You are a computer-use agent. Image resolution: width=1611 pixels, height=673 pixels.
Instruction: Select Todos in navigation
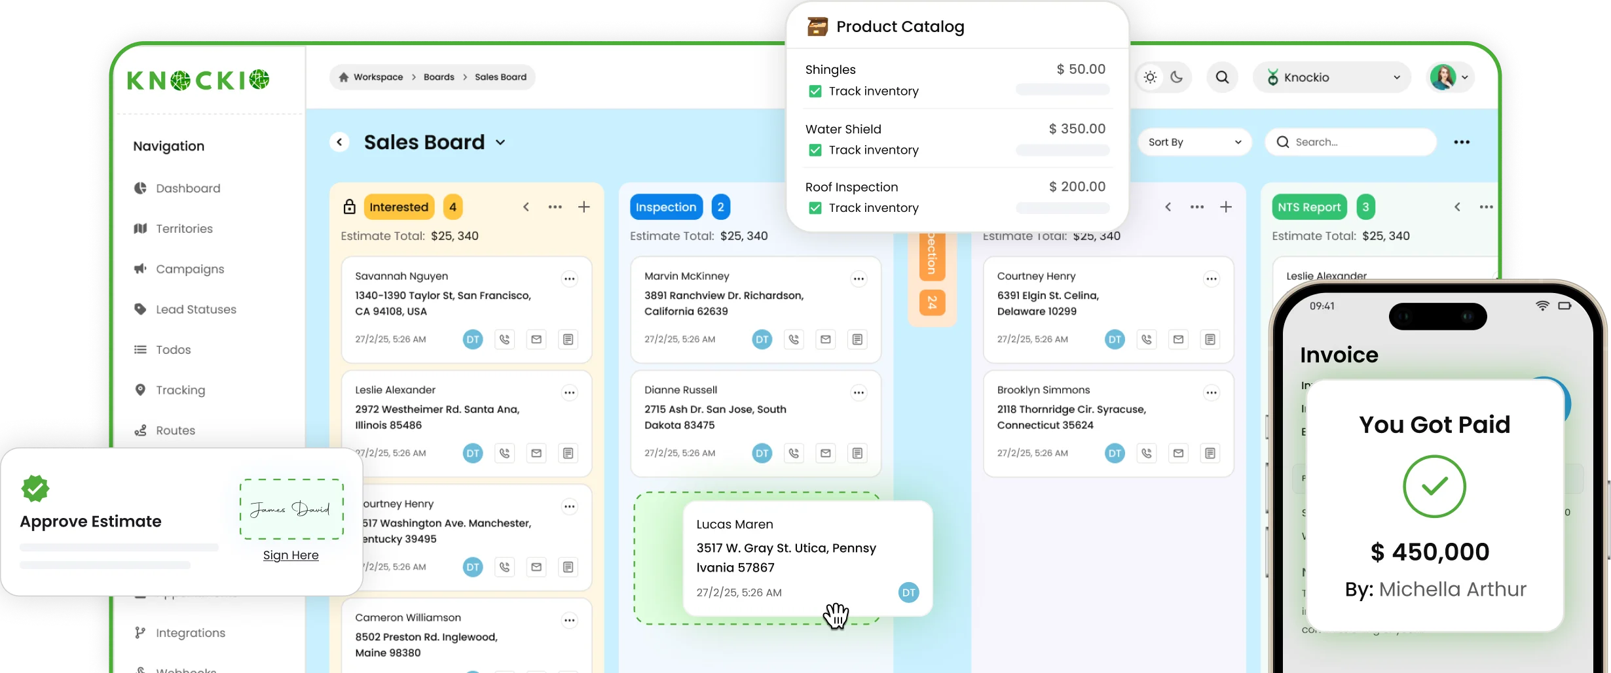[162, 350]
